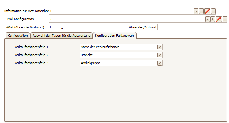The width and height of the screenshot is (229, 123).
Task: Add a new Act! database information entry
Action: (x=201, y=11)
